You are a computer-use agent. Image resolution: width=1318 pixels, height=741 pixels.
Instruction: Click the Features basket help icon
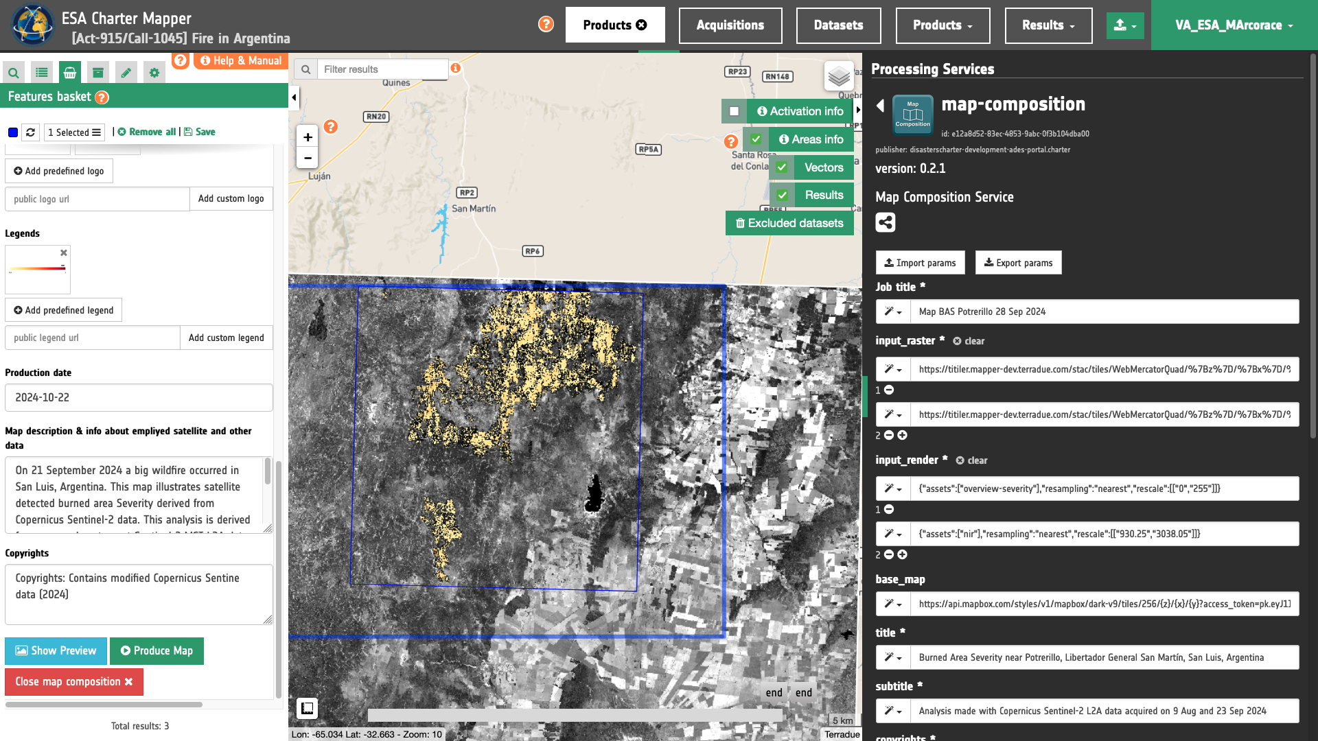pos(102,97)
